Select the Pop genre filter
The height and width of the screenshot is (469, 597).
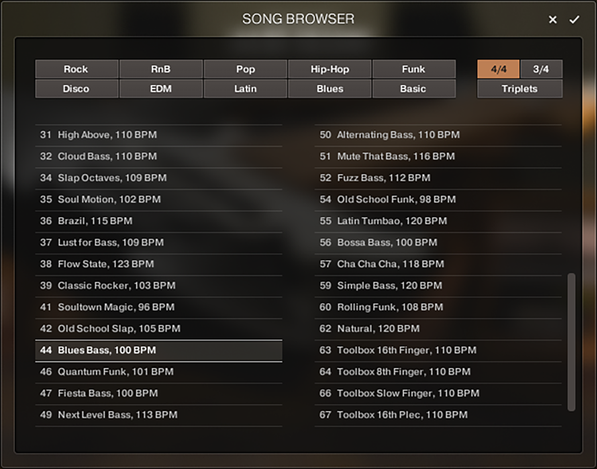point(245,69)
